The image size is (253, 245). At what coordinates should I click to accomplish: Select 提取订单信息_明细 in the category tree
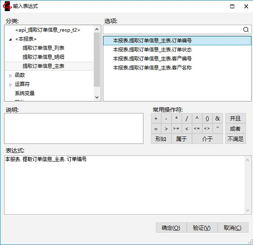point(43,57)
